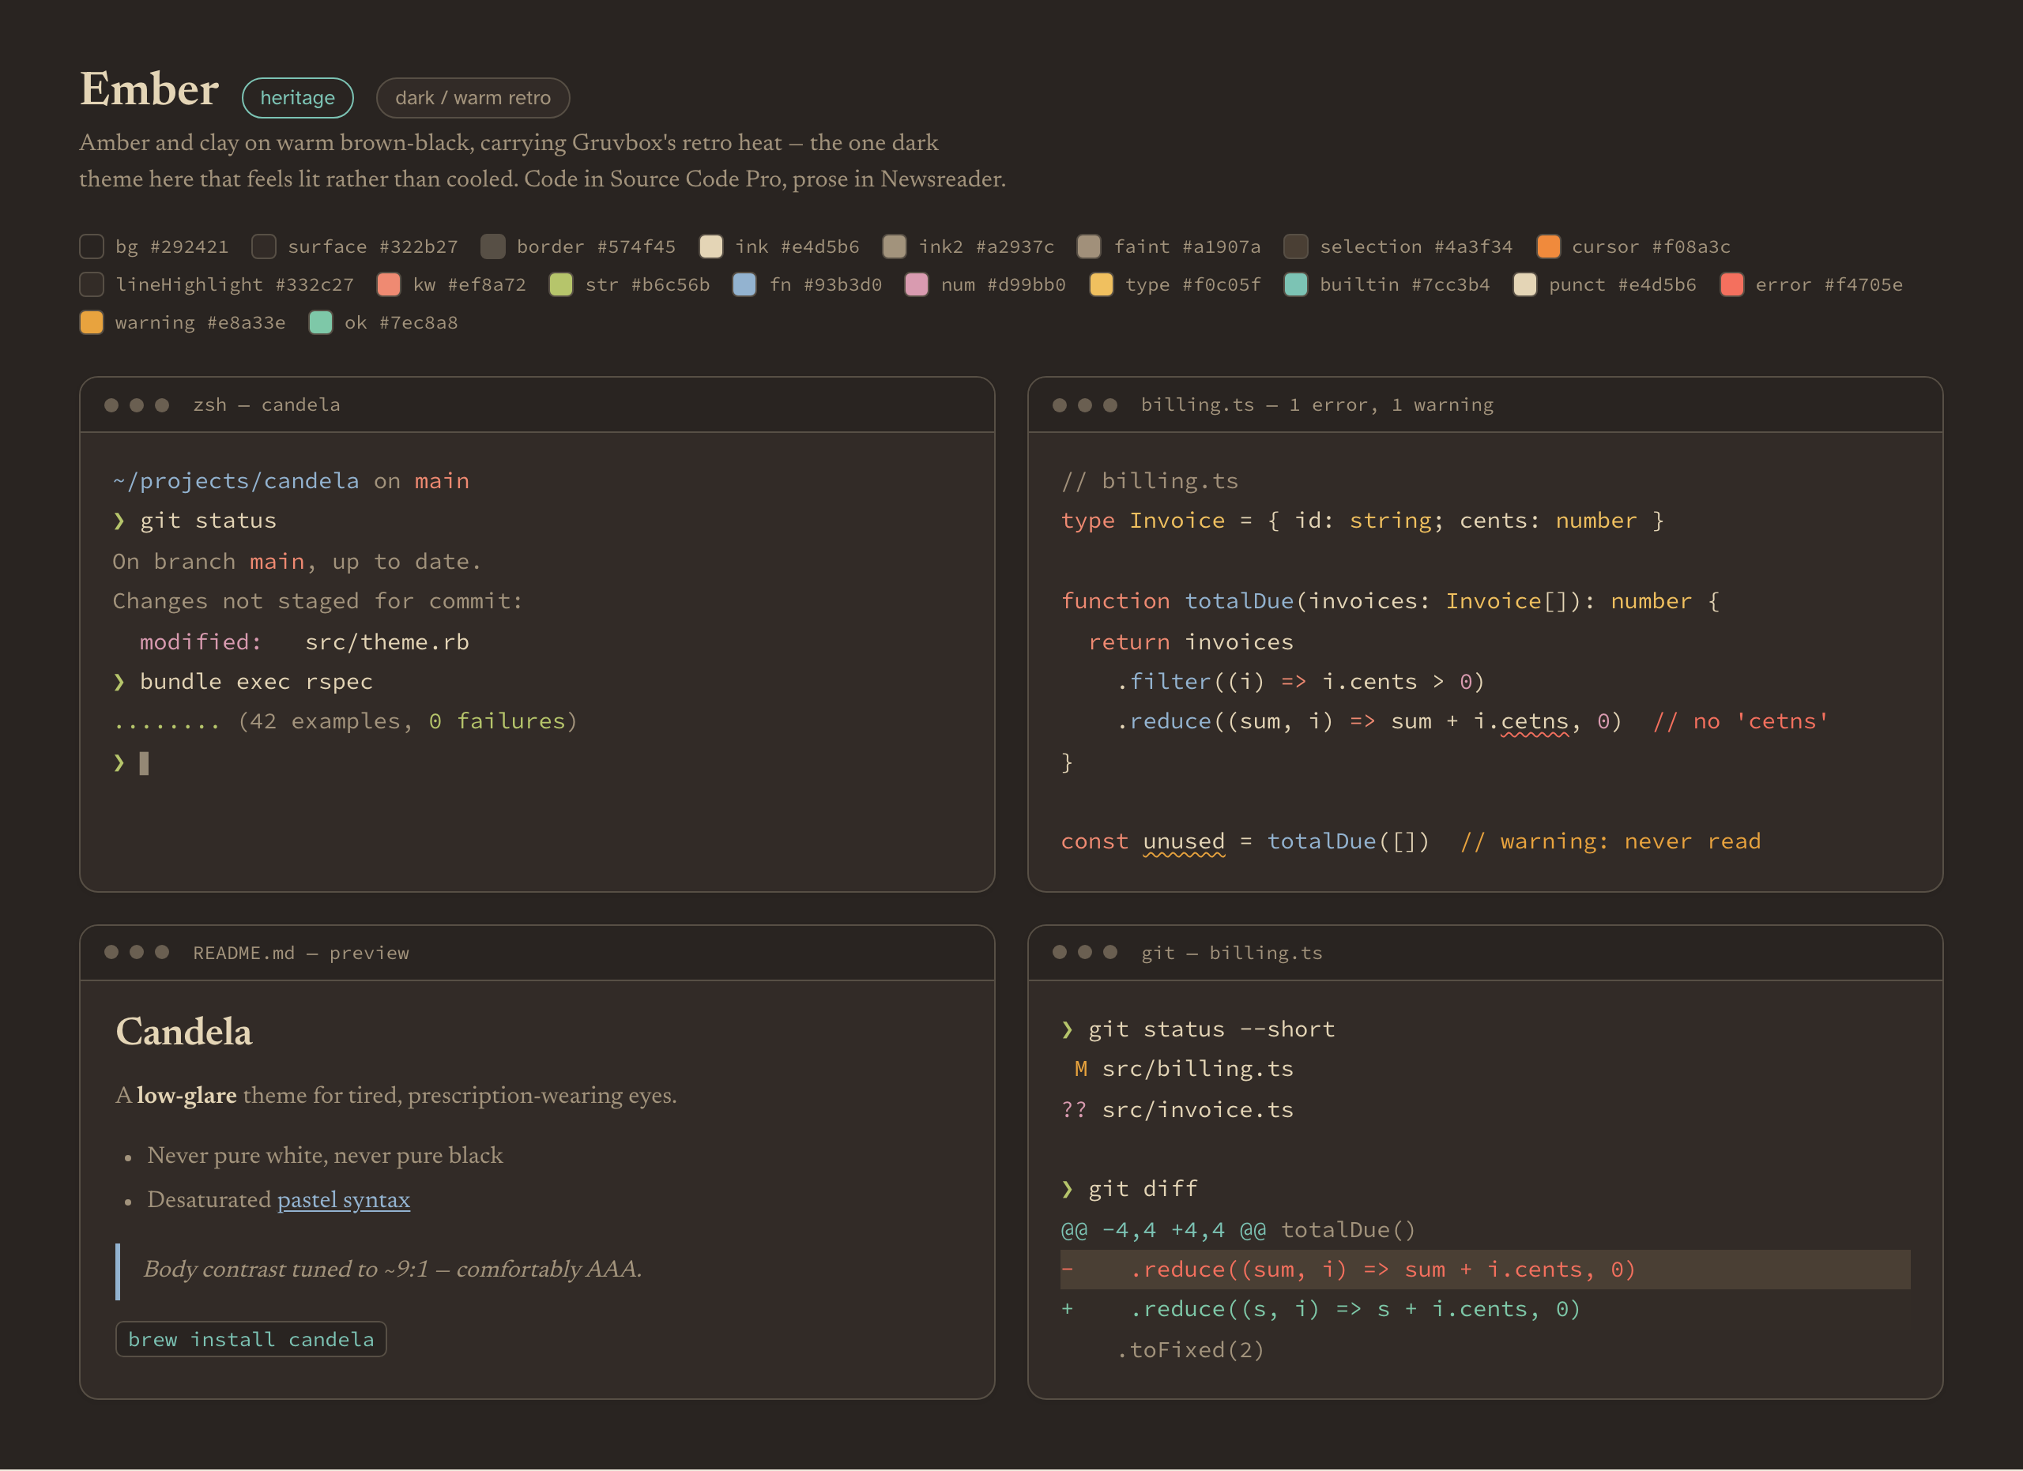Viewport: 2023px width, 1471px height.
Task: Click first window dot in zsh — candela panel
Action: click(x=111, y=404)
